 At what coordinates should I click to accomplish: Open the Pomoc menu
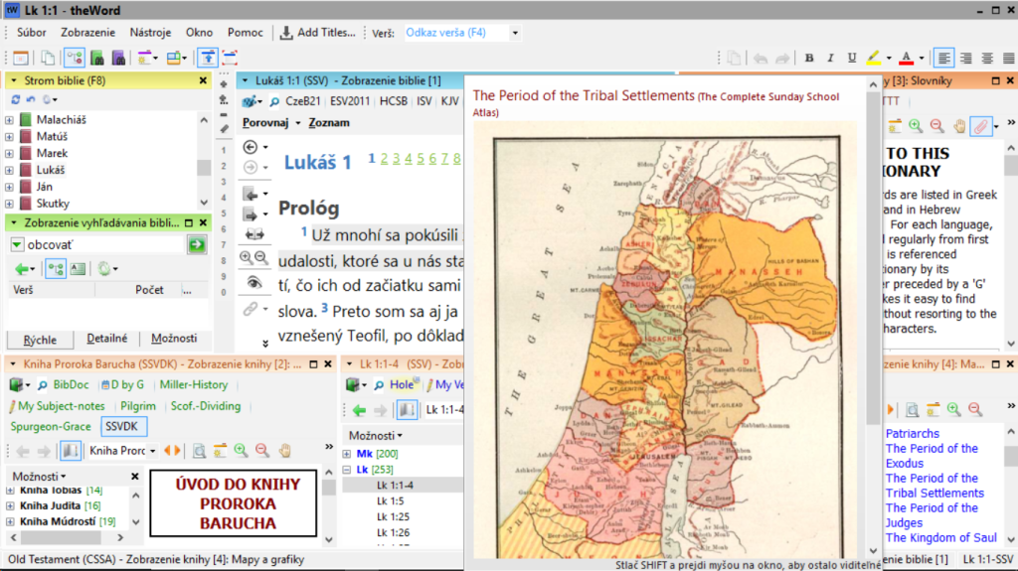245,33
